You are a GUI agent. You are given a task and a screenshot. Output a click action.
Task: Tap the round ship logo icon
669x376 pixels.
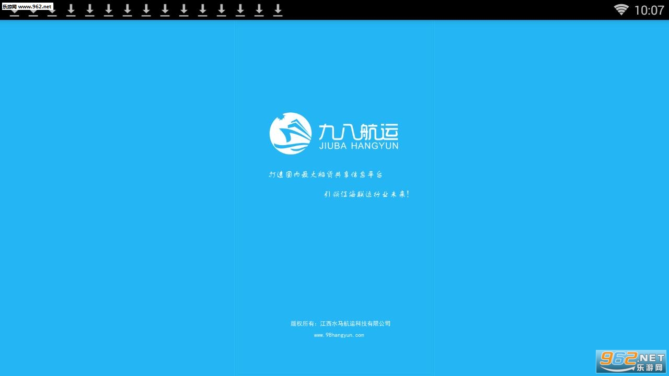tap(291, 133)
